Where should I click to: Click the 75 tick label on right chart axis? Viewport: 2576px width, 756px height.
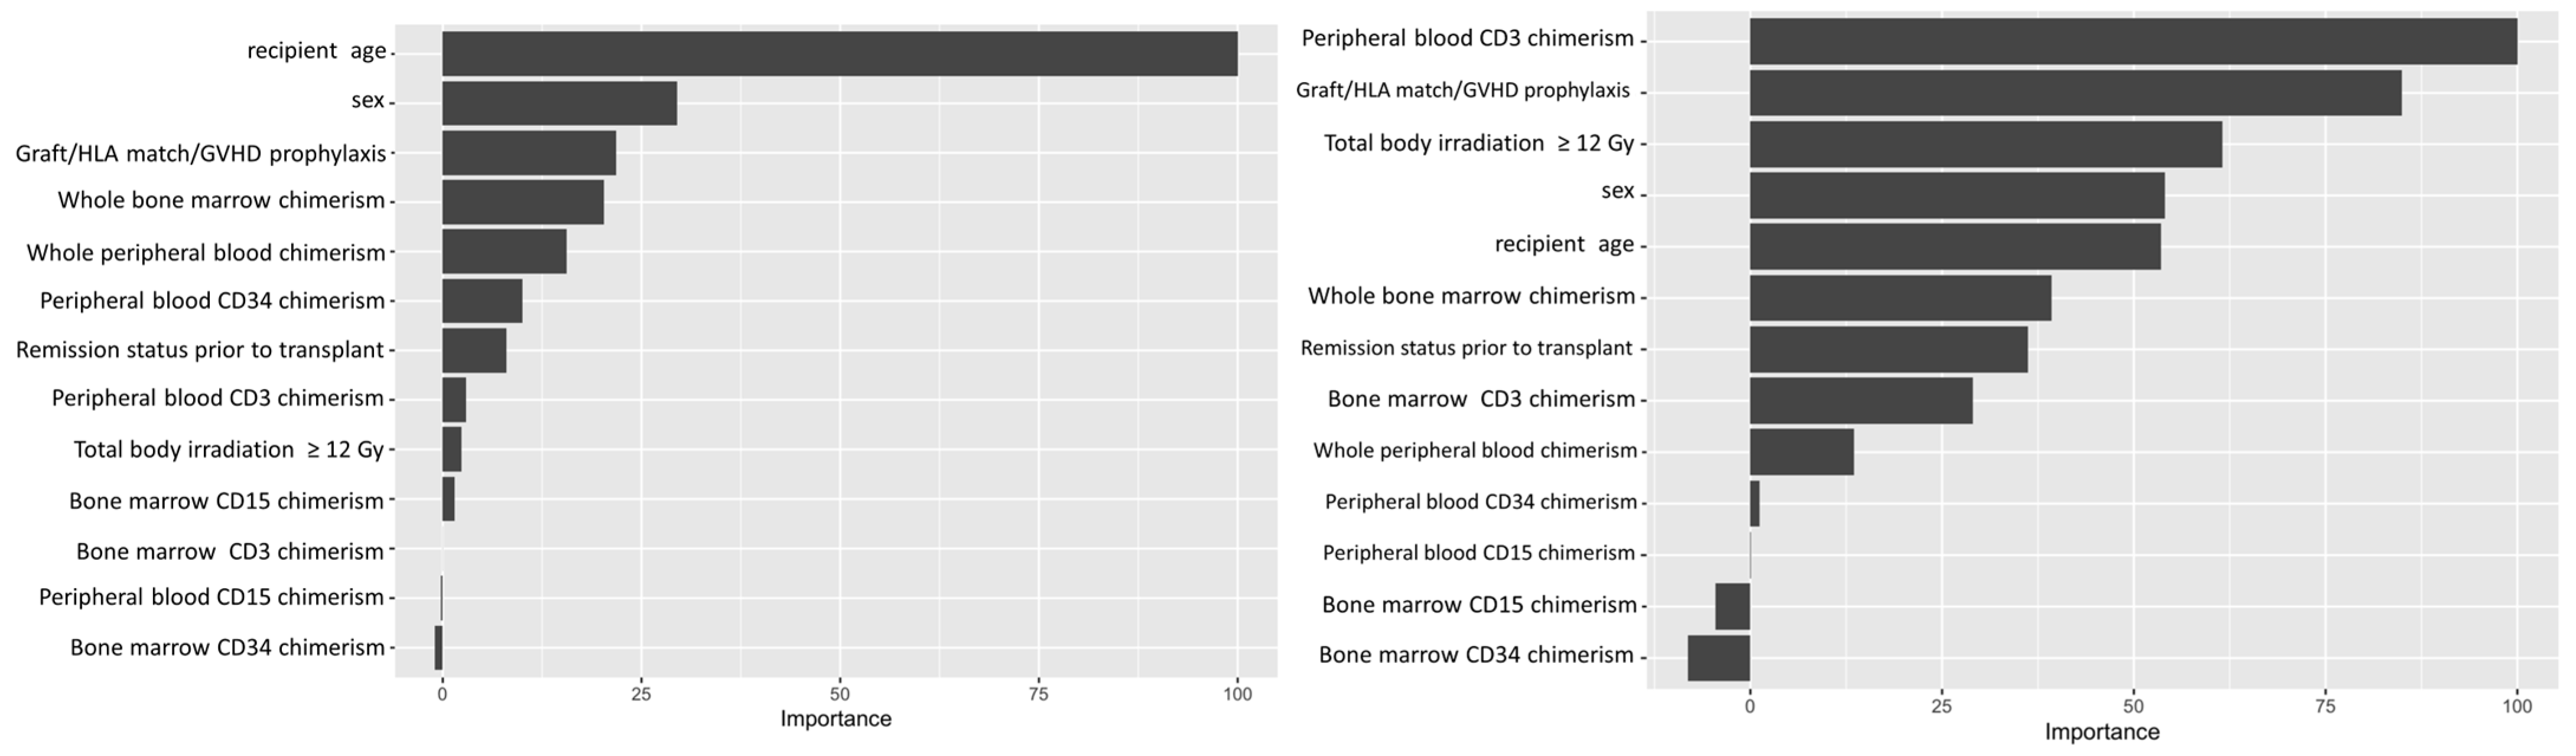2325,706
